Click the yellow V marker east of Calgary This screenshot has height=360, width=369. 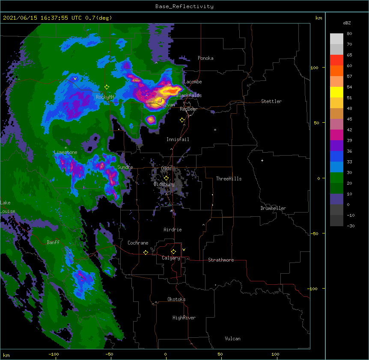click(184, 250)
